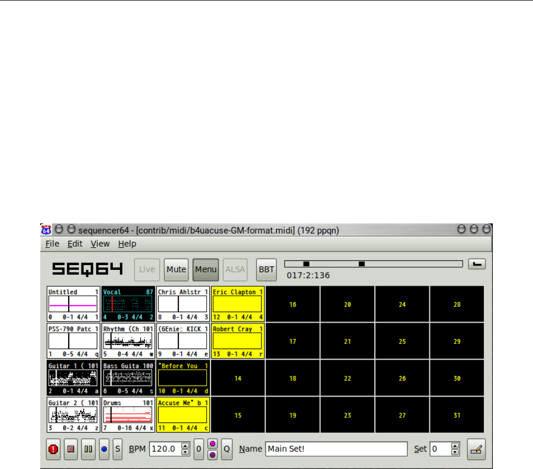The height and width of the screenshot is (469, 533).
Task: Increment the Set number spinner
Action: point(455,446)
